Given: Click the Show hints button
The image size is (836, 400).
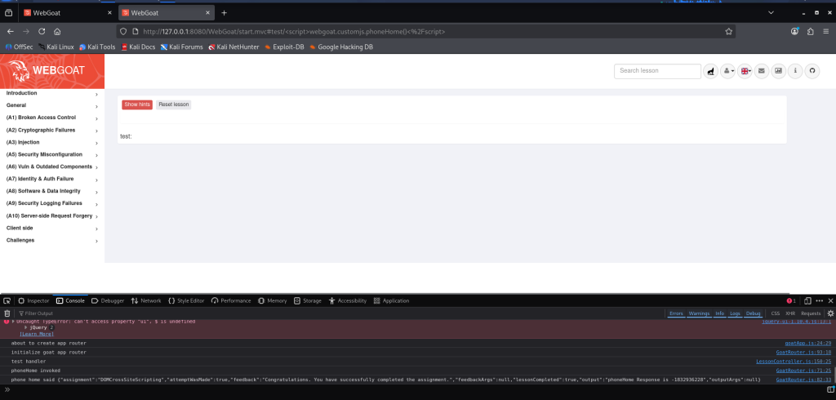Looking at the screenshot, I should point(137,104).
